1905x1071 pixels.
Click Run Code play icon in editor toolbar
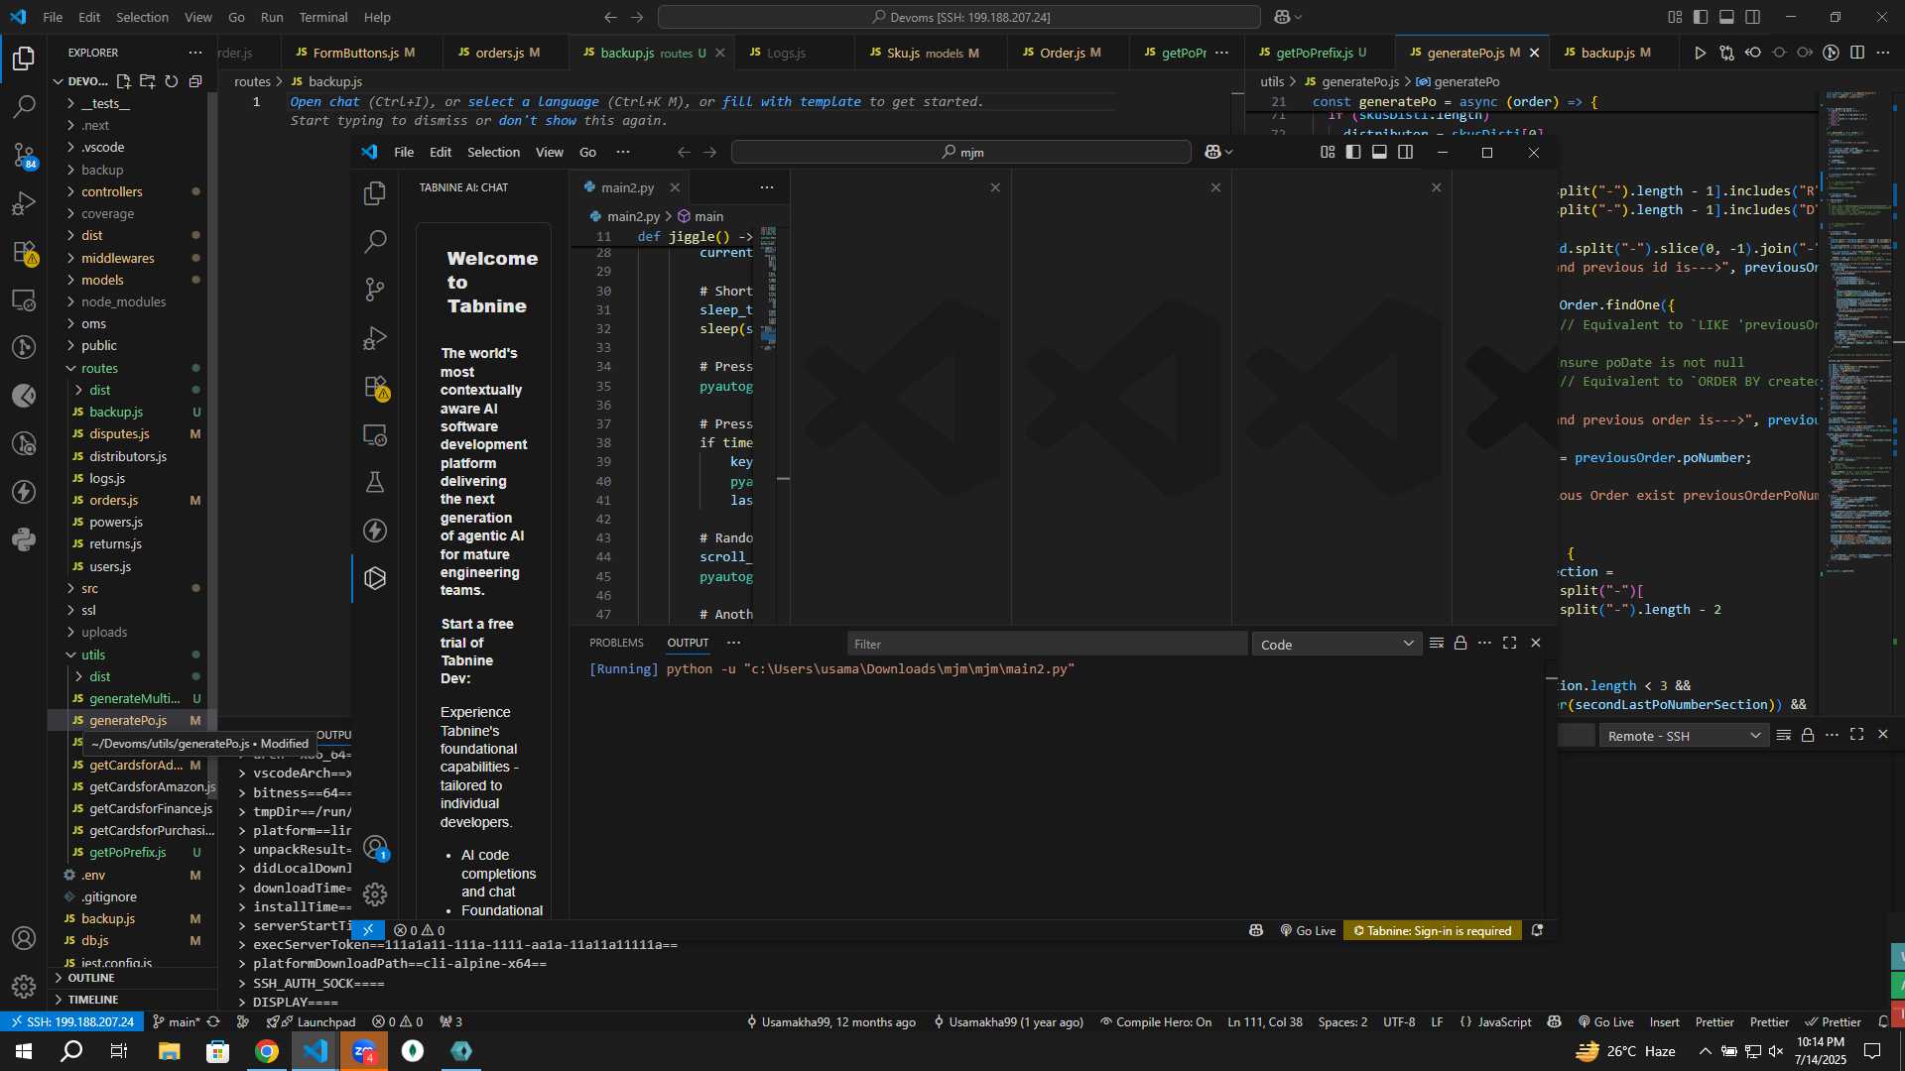(1700, 53)
